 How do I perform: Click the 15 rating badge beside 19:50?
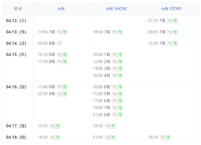107,126
